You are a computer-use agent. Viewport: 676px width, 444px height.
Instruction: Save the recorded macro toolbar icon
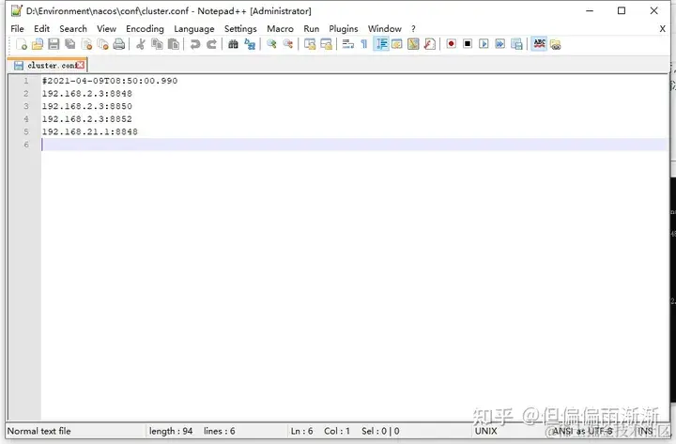[x=516, y=44]
